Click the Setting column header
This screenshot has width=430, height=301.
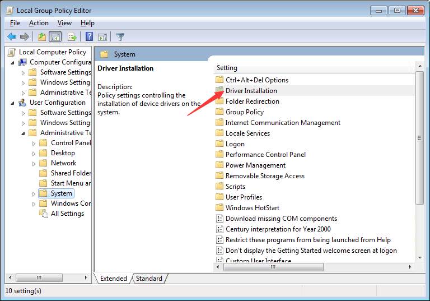311,68
